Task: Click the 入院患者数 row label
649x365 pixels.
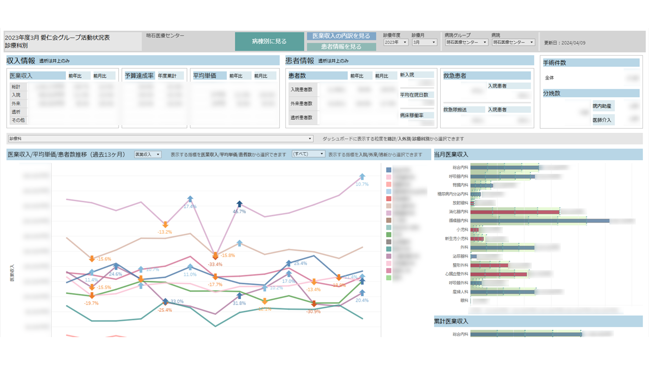Action: pyautogui.click(x=301, y=89)
